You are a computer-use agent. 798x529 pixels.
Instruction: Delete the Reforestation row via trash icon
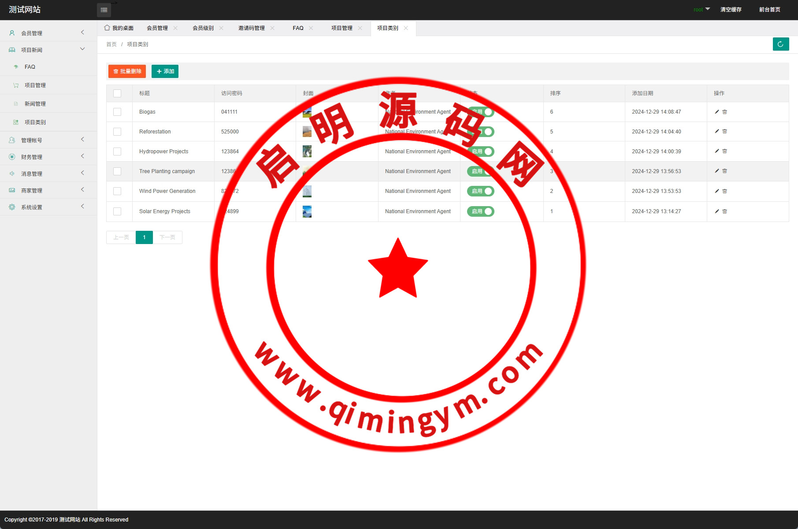tap(725, 132)
